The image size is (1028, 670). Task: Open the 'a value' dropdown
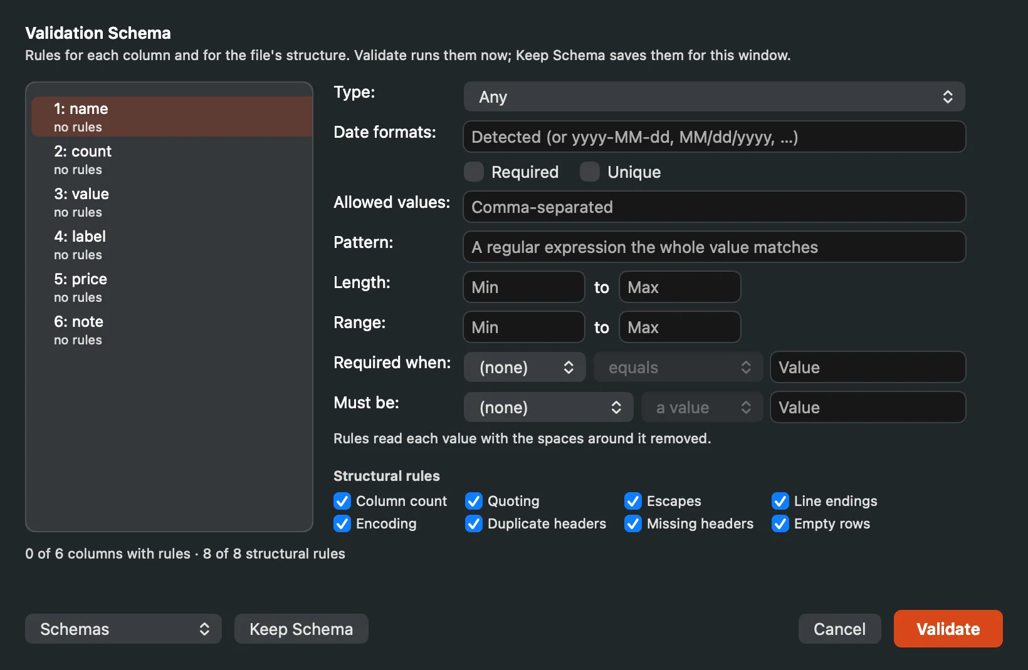click(702, 408)
